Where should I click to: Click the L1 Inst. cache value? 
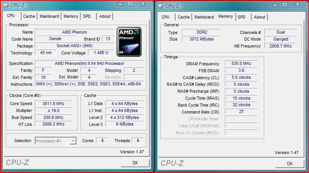pos(125,110)
